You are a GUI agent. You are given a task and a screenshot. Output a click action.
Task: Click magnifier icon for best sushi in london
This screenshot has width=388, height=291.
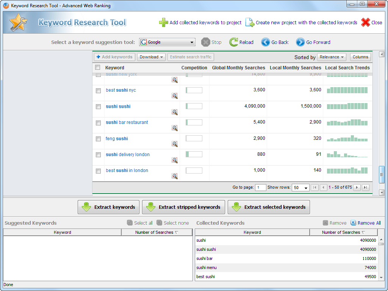(x=175, y=176)
